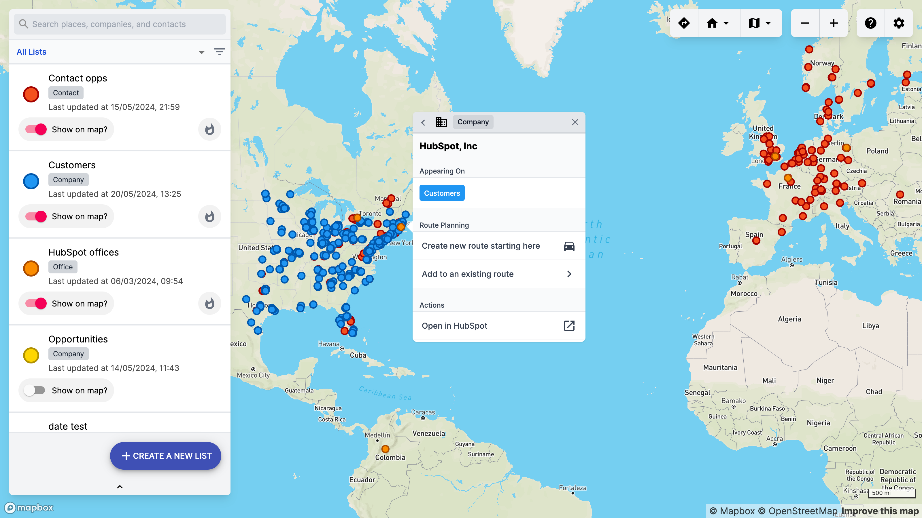The height and width of the screenshot is (518, 922).
Task: Close the HubSpot, Inc company popup
Action: pos(575,122)
